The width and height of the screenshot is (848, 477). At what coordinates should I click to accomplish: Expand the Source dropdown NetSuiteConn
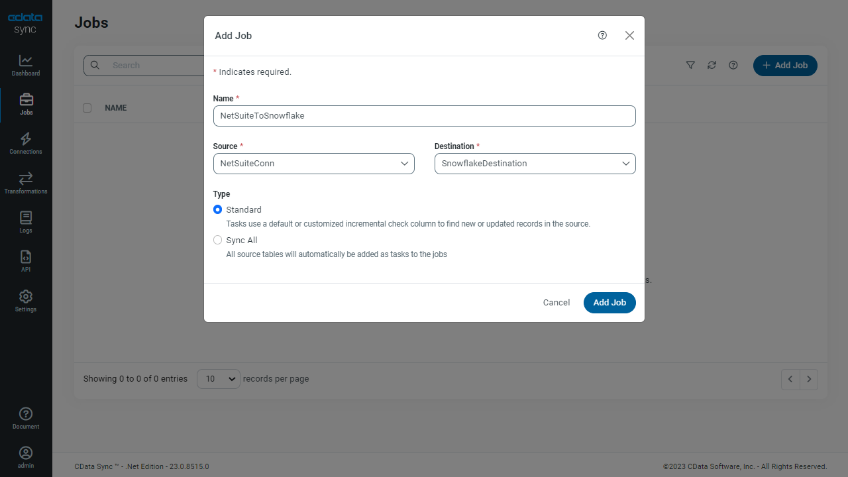click(313, 164)
